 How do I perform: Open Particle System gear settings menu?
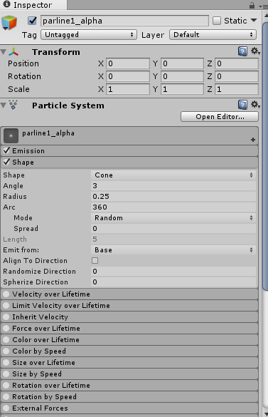(255, 105)
